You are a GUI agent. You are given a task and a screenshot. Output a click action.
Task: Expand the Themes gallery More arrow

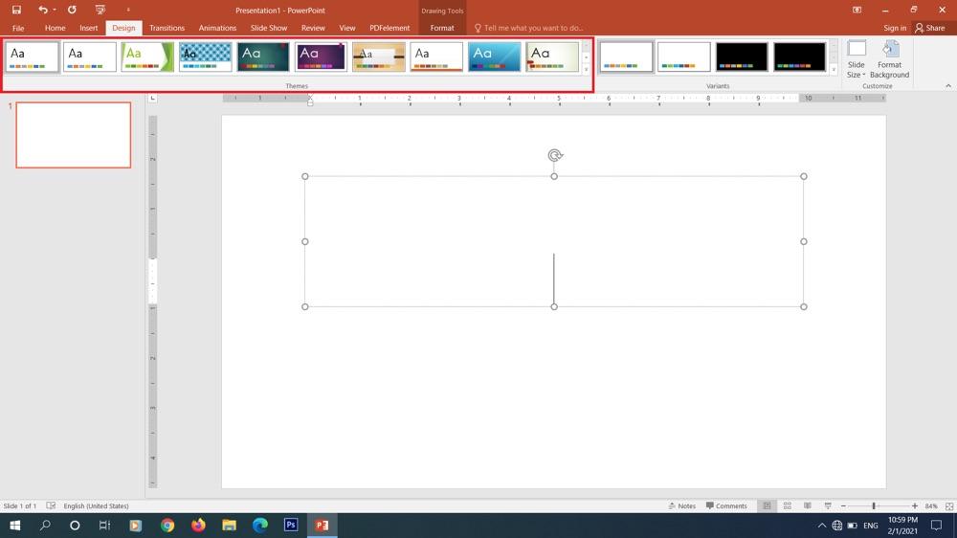586,70
